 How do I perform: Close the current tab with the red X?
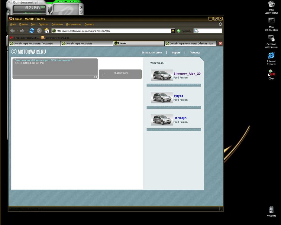tap(221, 44)
